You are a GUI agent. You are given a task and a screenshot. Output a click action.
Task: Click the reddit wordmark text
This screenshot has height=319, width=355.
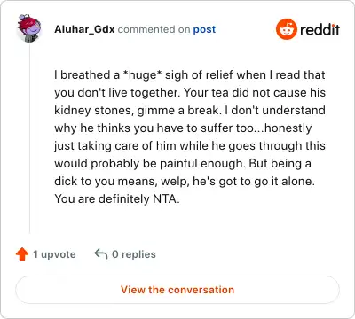[319, 29]
